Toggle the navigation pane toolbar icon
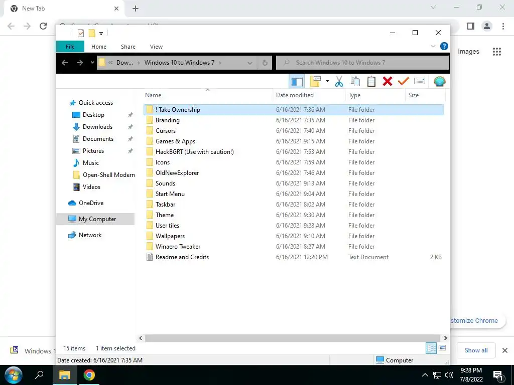514x385 pixels. (x=297, y=82)
